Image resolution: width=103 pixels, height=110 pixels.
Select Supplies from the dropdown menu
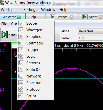click(x=36, y=37)
